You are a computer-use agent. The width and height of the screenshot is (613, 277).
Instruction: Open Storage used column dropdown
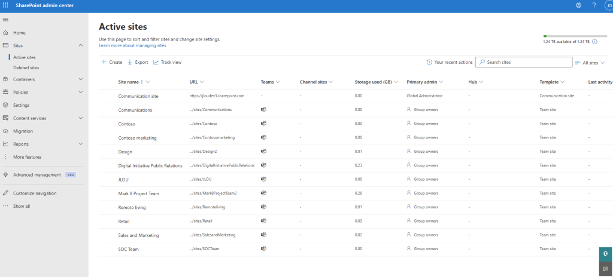396,82
